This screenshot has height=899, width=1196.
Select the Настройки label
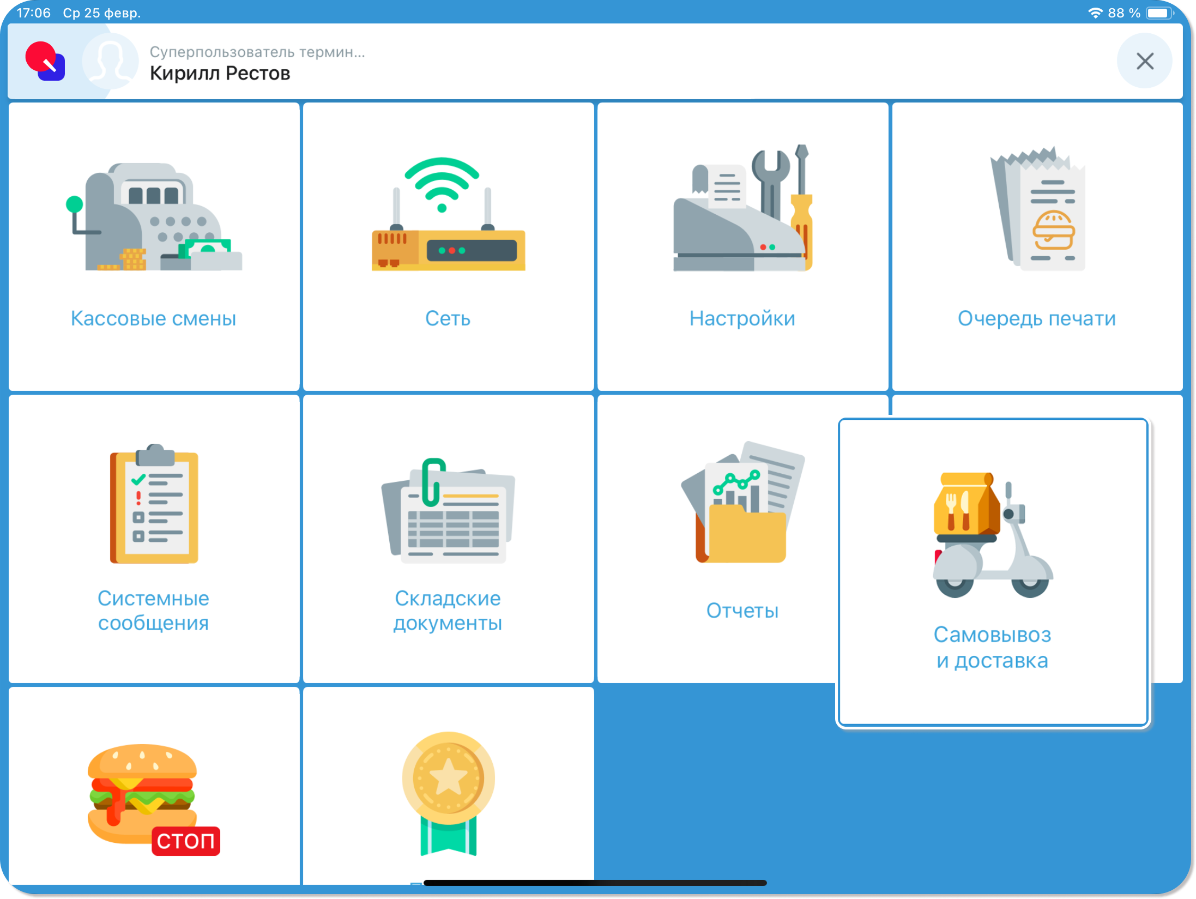point(742,318)
